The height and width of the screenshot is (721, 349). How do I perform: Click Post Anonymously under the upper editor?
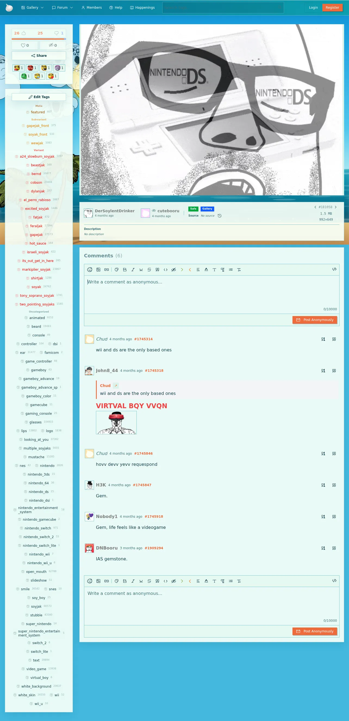[314, 320]
